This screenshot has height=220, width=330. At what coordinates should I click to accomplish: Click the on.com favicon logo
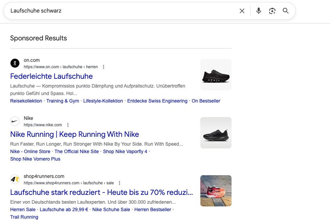tap(15, 63)
